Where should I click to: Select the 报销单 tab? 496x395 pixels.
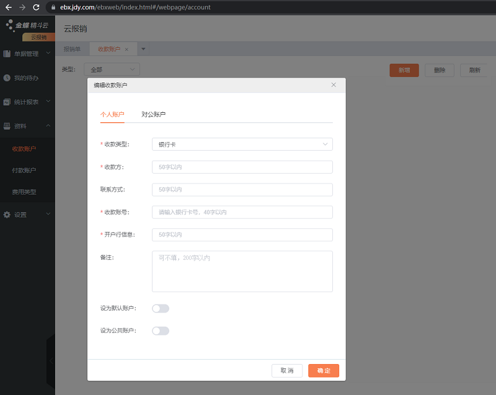click(x=72, y=49)
